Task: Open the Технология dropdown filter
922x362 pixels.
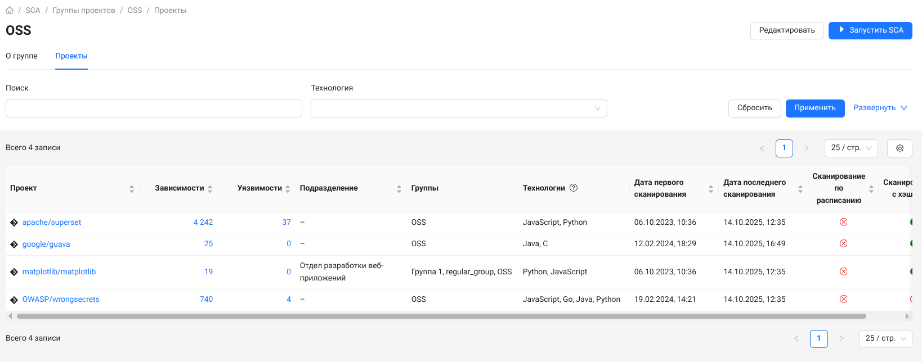Action: coord(459,108)
